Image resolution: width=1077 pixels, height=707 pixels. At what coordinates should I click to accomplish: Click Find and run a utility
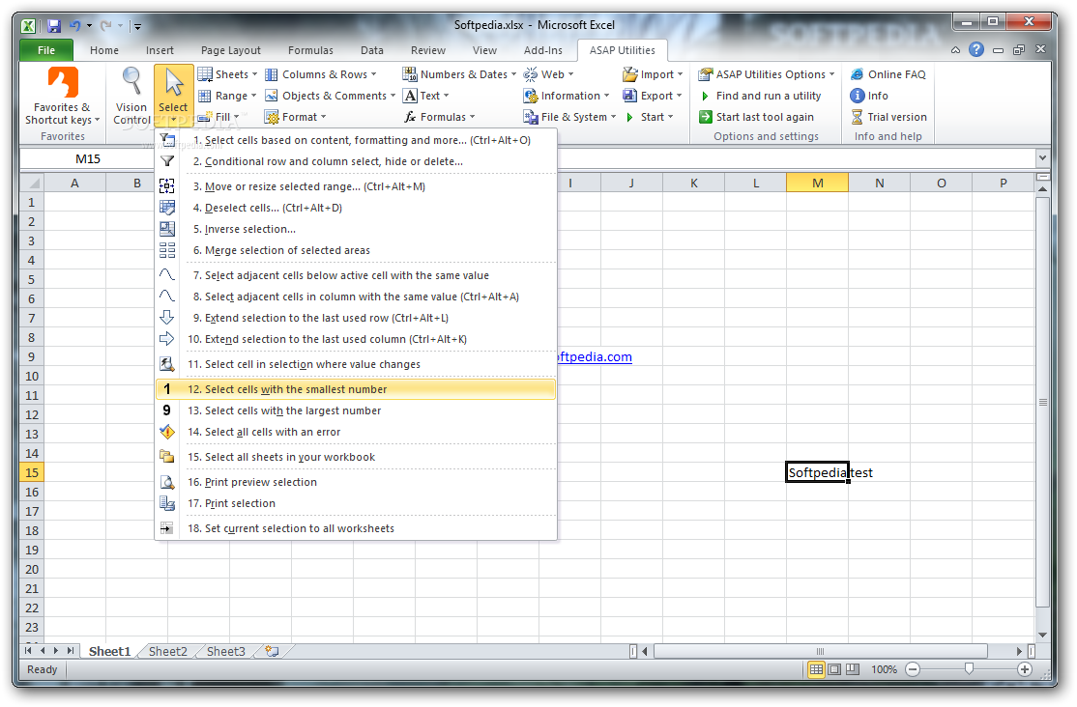click(x=760, y=96)
